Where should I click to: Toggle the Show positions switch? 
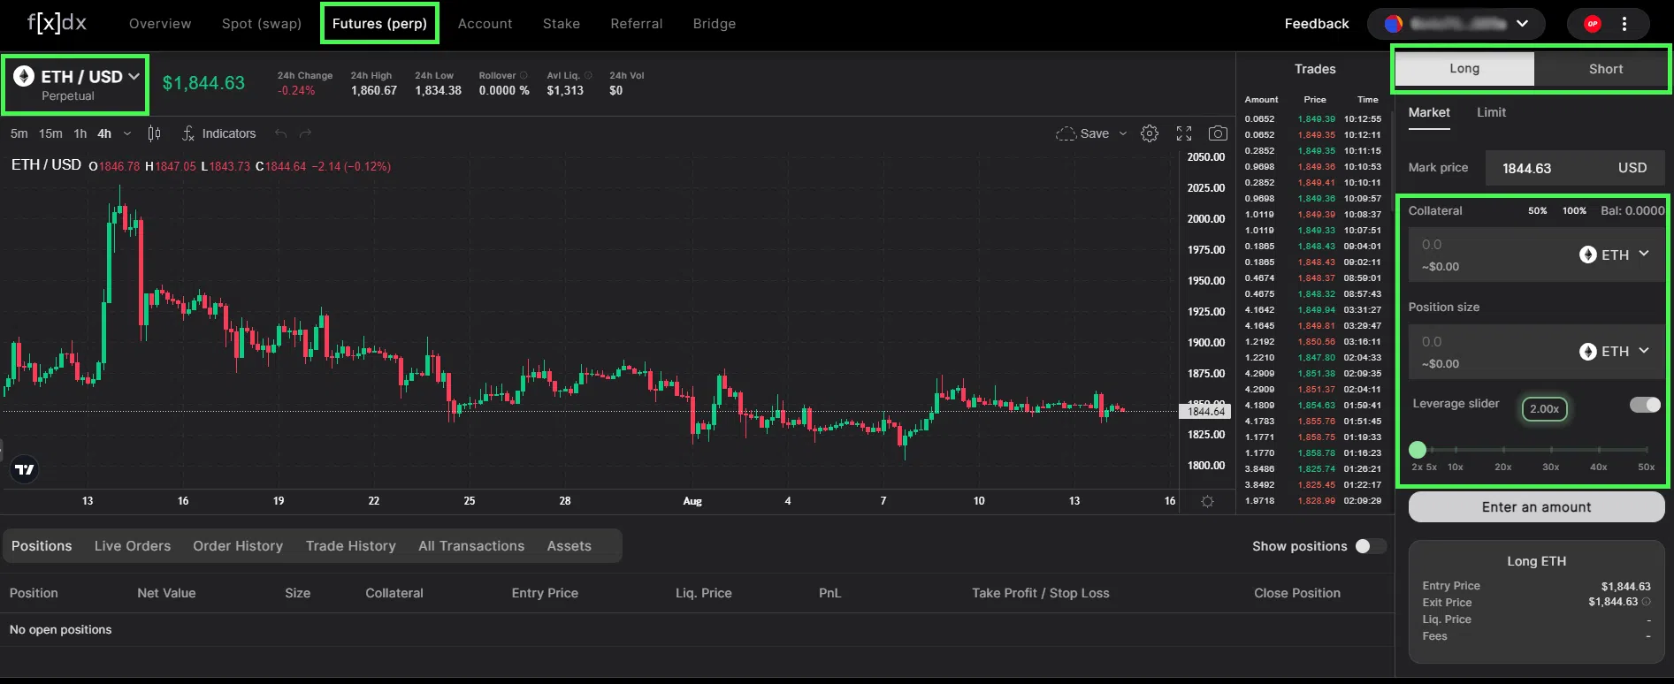(1370, 546)
